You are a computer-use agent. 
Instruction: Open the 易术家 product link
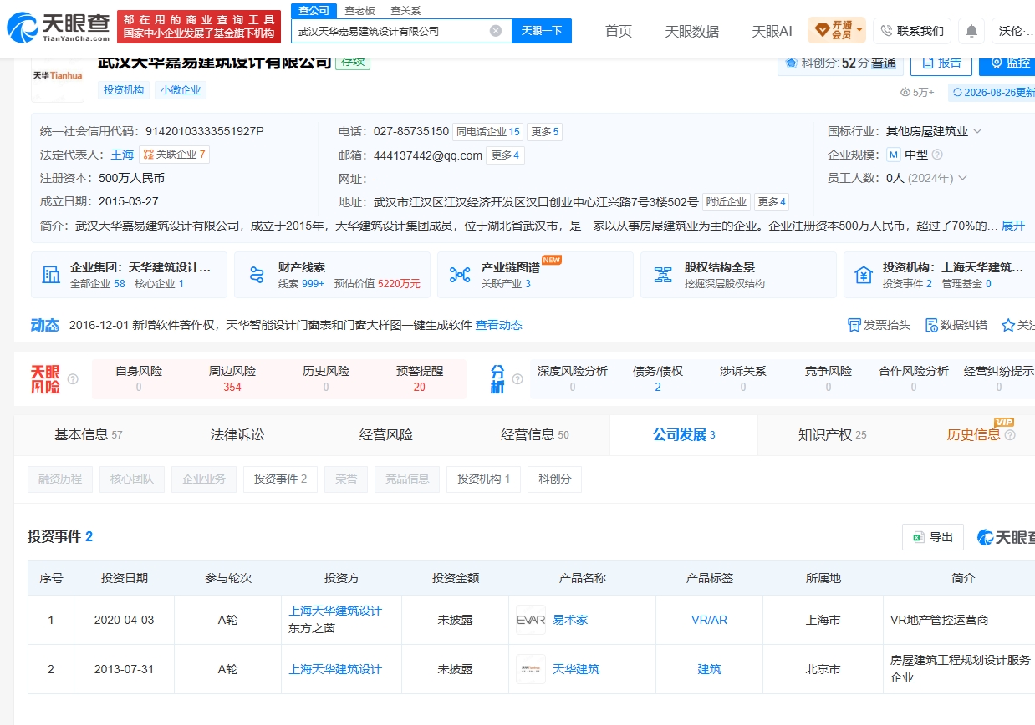click(x=570, y=620)
